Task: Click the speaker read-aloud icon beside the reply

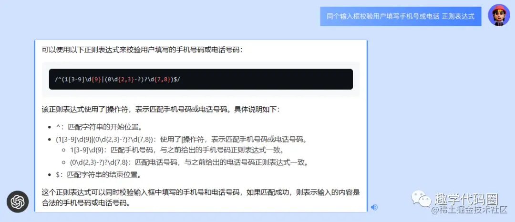Action: coord(374,207)
